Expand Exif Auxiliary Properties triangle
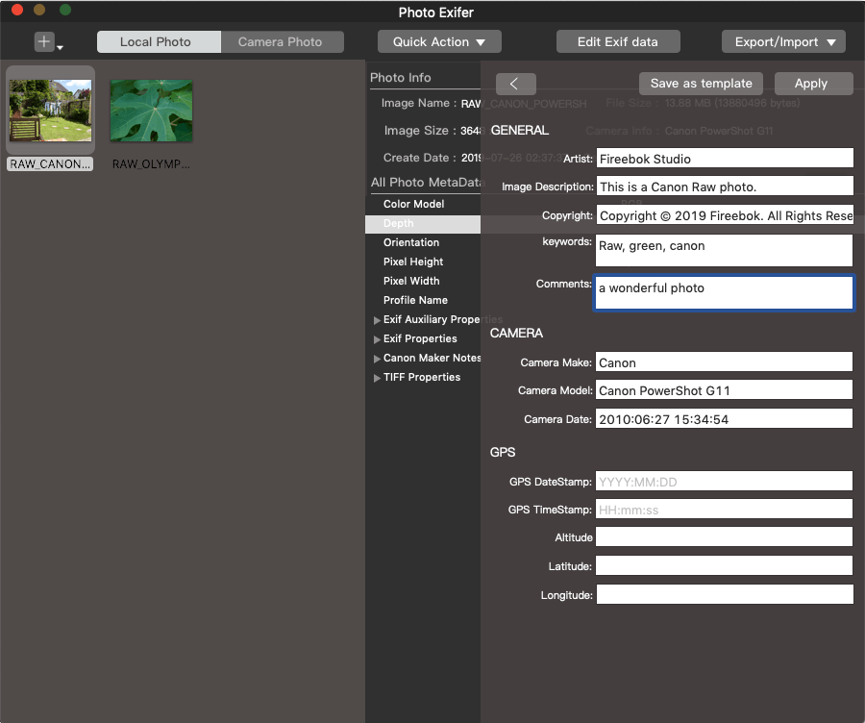865x723 pixels. pos(377,320)
